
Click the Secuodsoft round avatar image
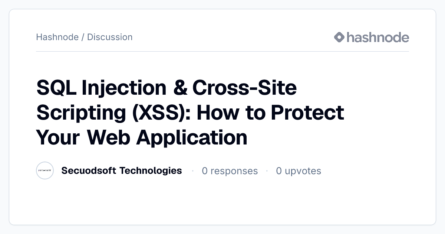45,171
